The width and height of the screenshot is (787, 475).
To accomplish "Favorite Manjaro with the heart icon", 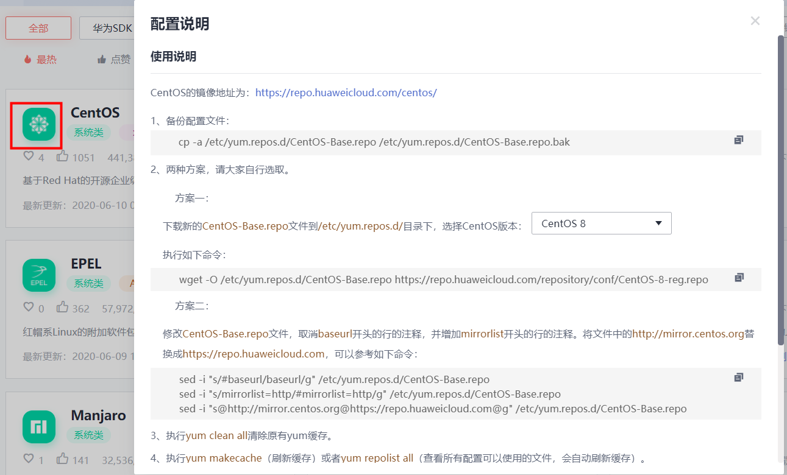I will [29, 459].
